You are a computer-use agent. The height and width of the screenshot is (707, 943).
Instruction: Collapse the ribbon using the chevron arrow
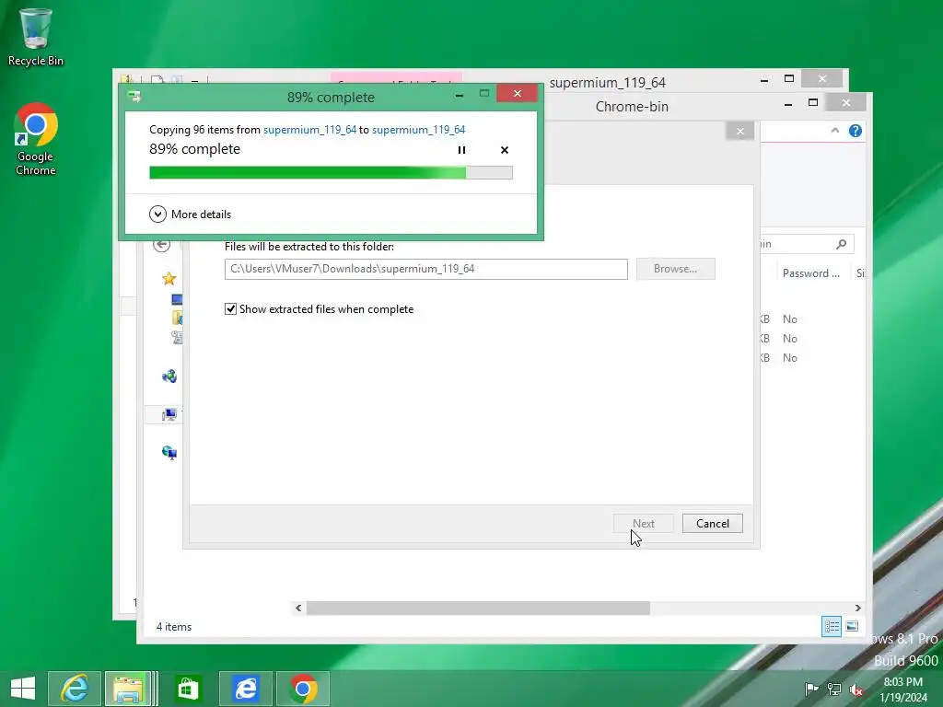[x=834, y=131]
